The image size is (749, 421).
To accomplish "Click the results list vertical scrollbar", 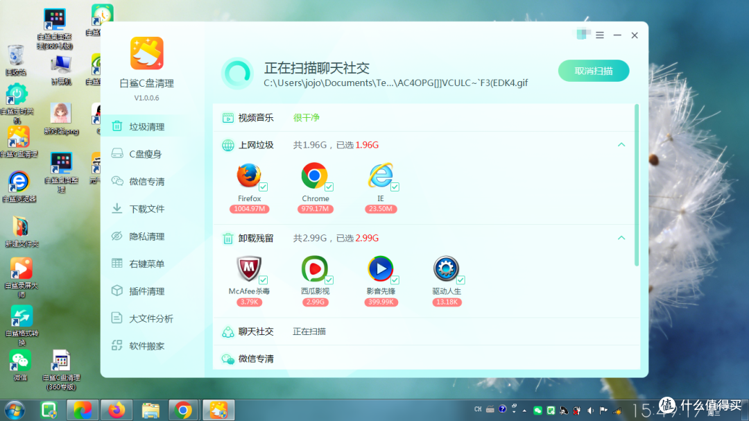I will (636, 185).
